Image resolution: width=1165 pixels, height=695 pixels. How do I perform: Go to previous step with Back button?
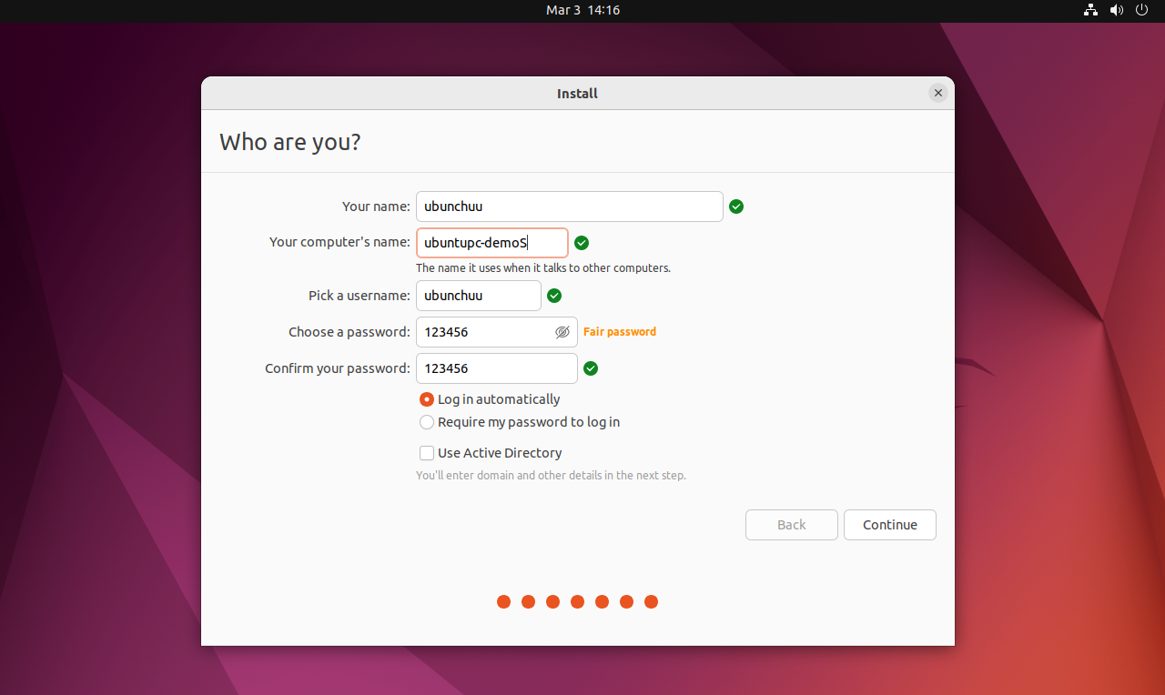click(x=791, y=525)
